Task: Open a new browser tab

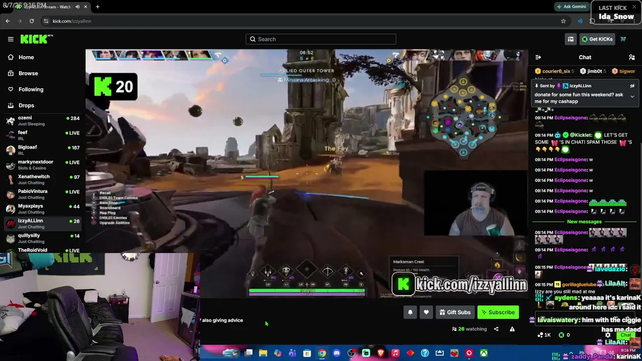Action: (97, 7)
